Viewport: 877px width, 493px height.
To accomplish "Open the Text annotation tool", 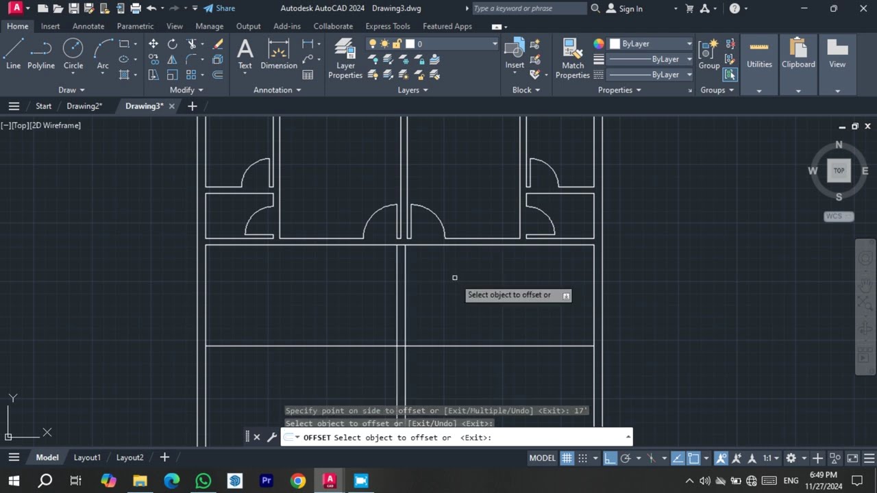I will (245, 54).
